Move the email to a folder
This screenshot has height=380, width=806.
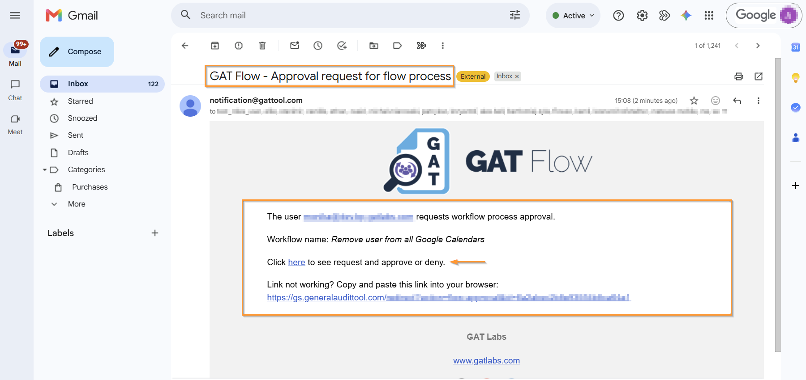click(374, 46)
